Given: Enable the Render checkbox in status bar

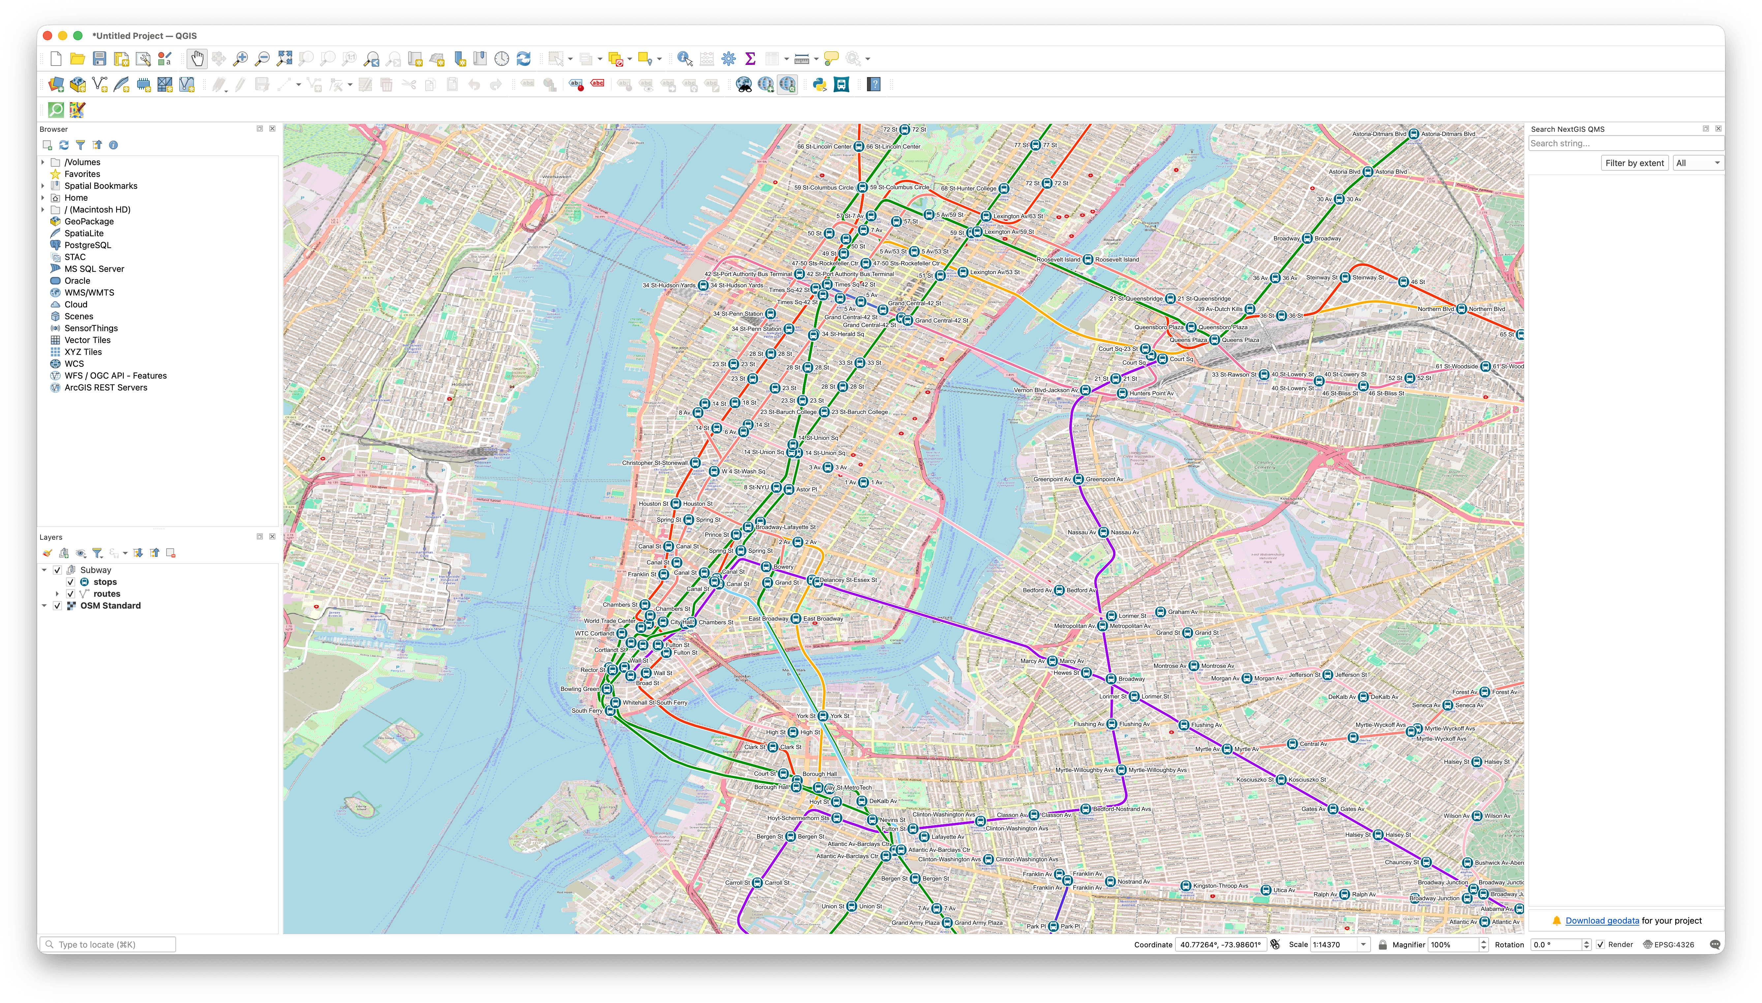Looking at the screenshot, I should pos(1600,944).
